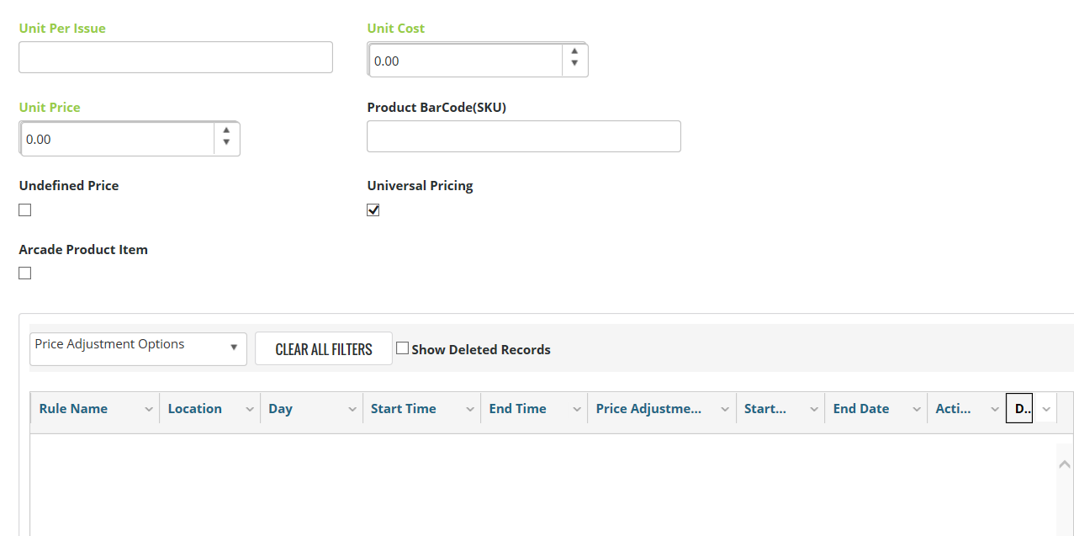Expand the Day column filter menu
Screen dimensions: 1074x536
[x=352, y=409]
